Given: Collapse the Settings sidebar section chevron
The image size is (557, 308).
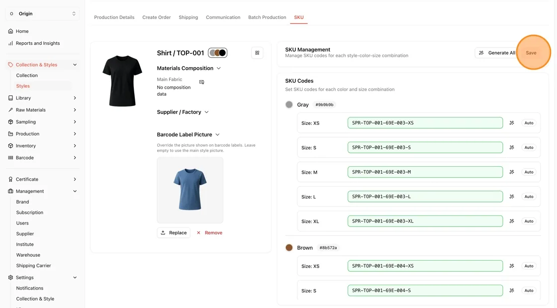Looking at the screenshot, I should [75, 278].
